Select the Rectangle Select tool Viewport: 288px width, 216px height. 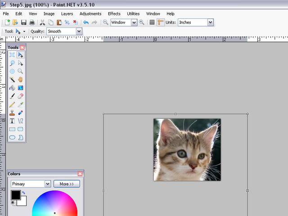point(12,55)
